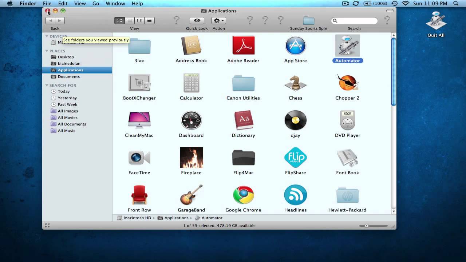Open the Help menu

point(137,3)
